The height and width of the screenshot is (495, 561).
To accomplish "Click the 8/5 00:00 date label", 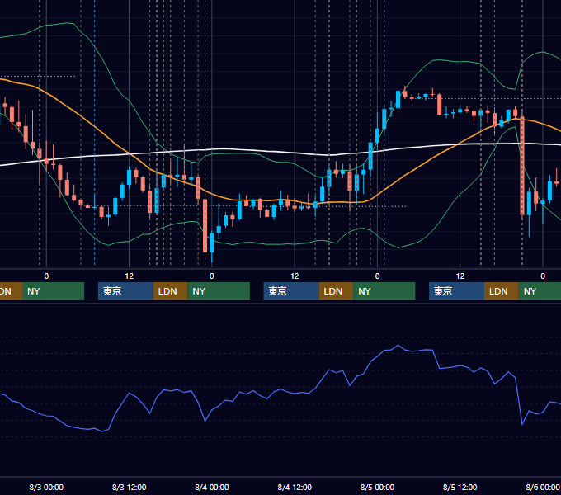I will [x=377, y=487].
